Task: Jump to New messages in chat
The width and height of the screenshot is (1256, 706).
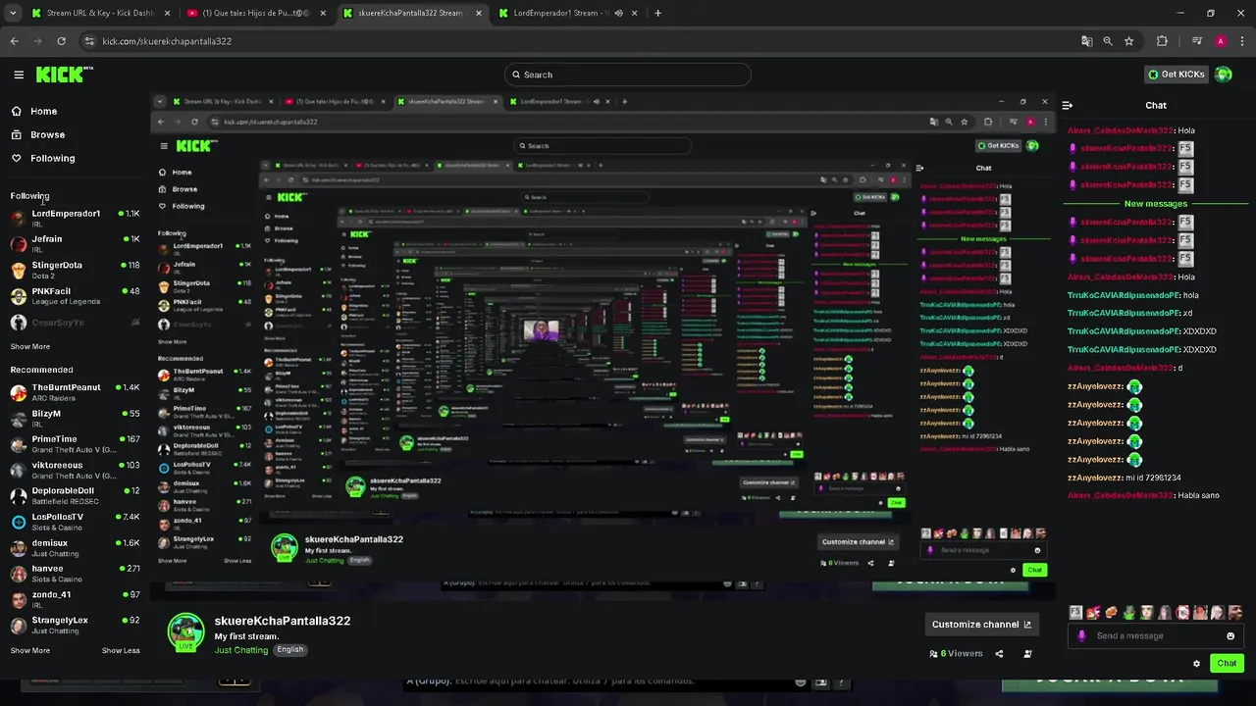Action: point(1156,204)
